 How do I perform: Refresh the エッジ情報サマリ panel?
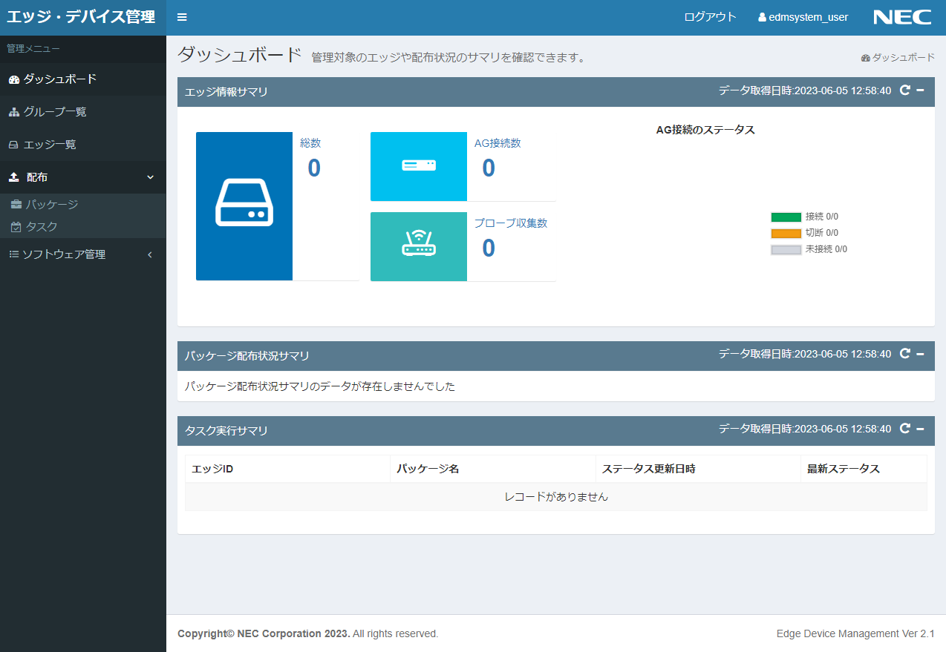[904, 90]
